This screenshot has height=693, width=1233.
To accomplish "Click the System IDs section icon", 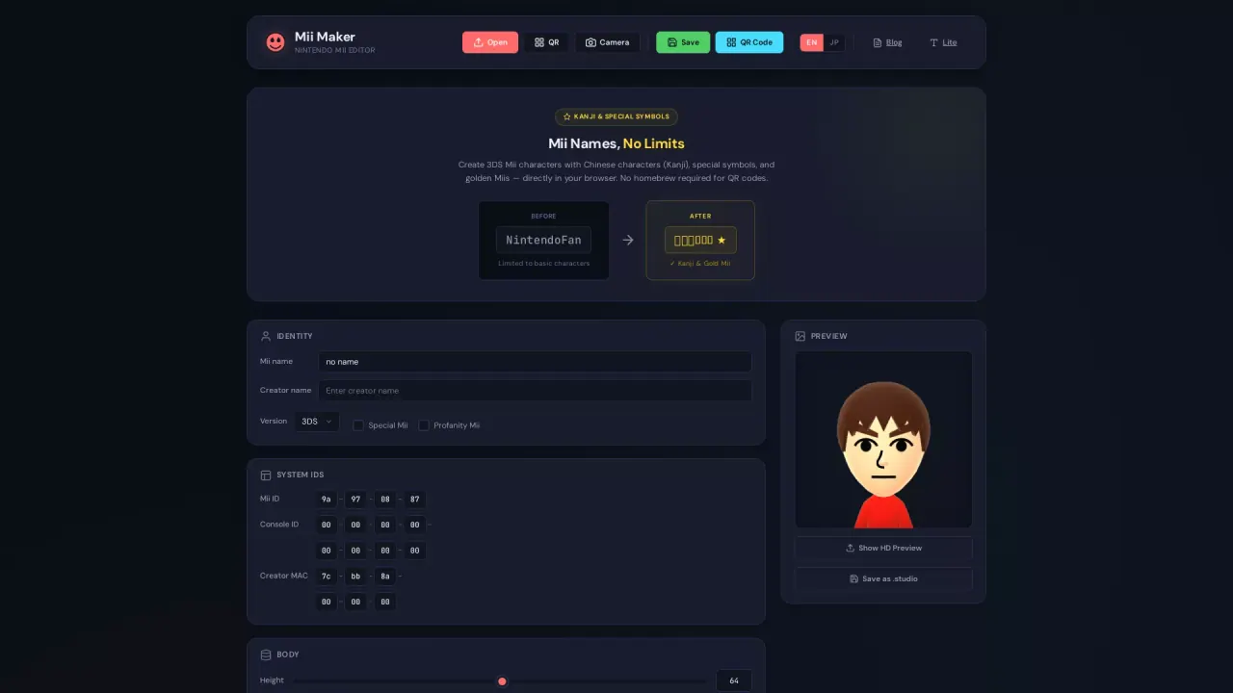I will click(266, 475).
